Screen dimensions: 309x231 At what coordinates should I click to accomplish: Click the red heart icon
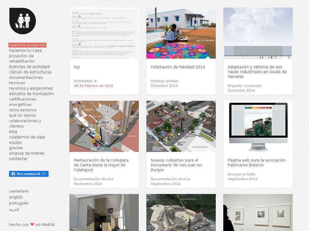tap(32, 224)
